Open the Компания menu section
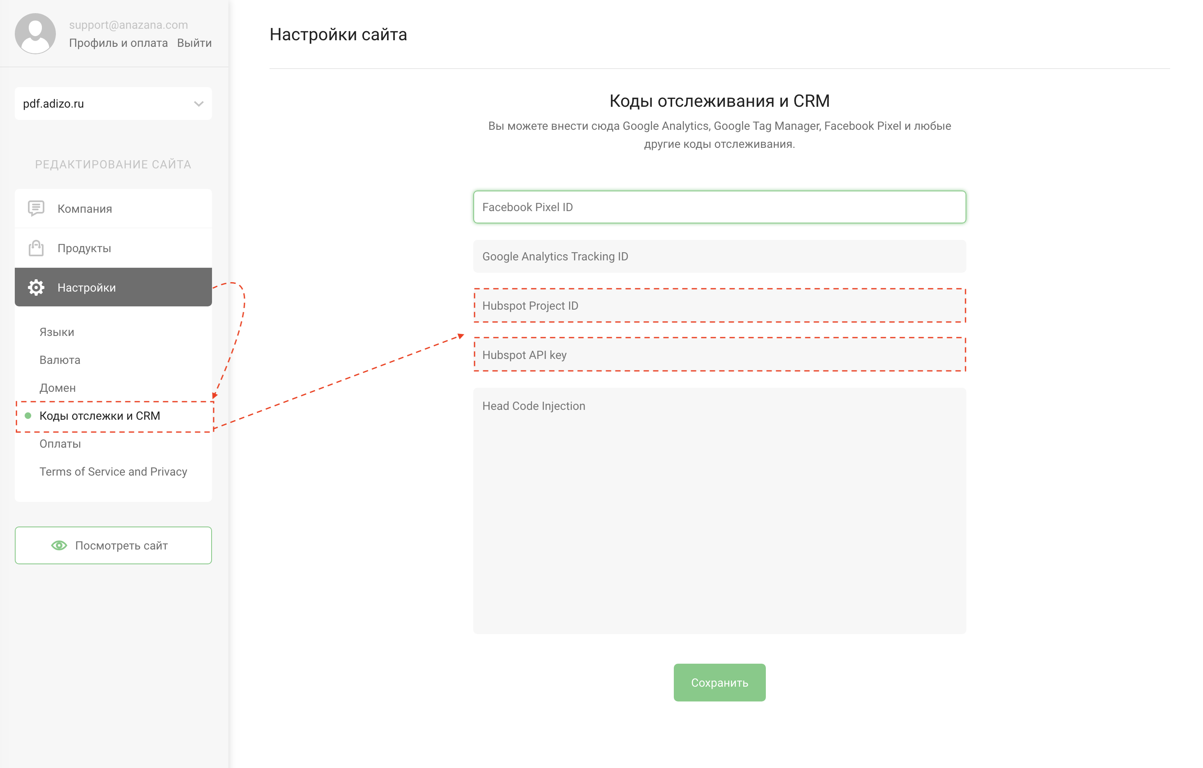1203x768 pixels. pyautogui.click(x=113, y=208)
